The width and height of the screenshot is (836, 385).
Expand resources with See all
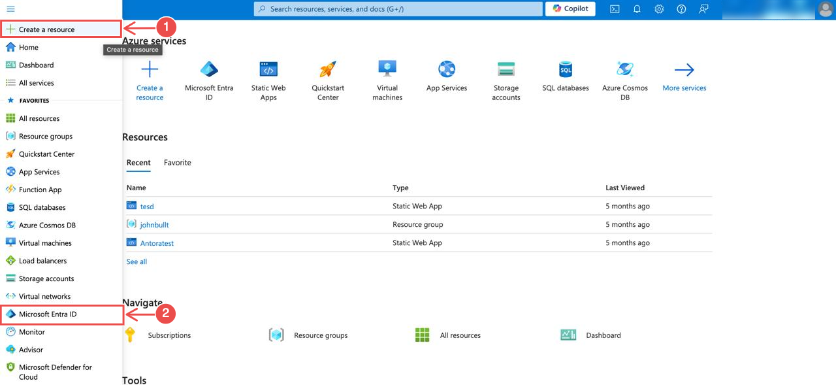point(136,261)
